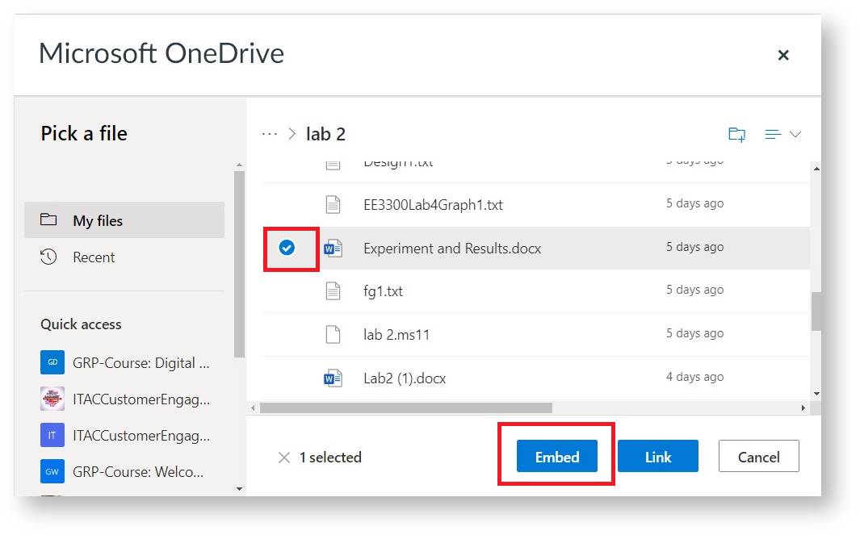860x535 pixels.
Task: Click the horizontal scrollbar thumb
Action: click(406, 408)
